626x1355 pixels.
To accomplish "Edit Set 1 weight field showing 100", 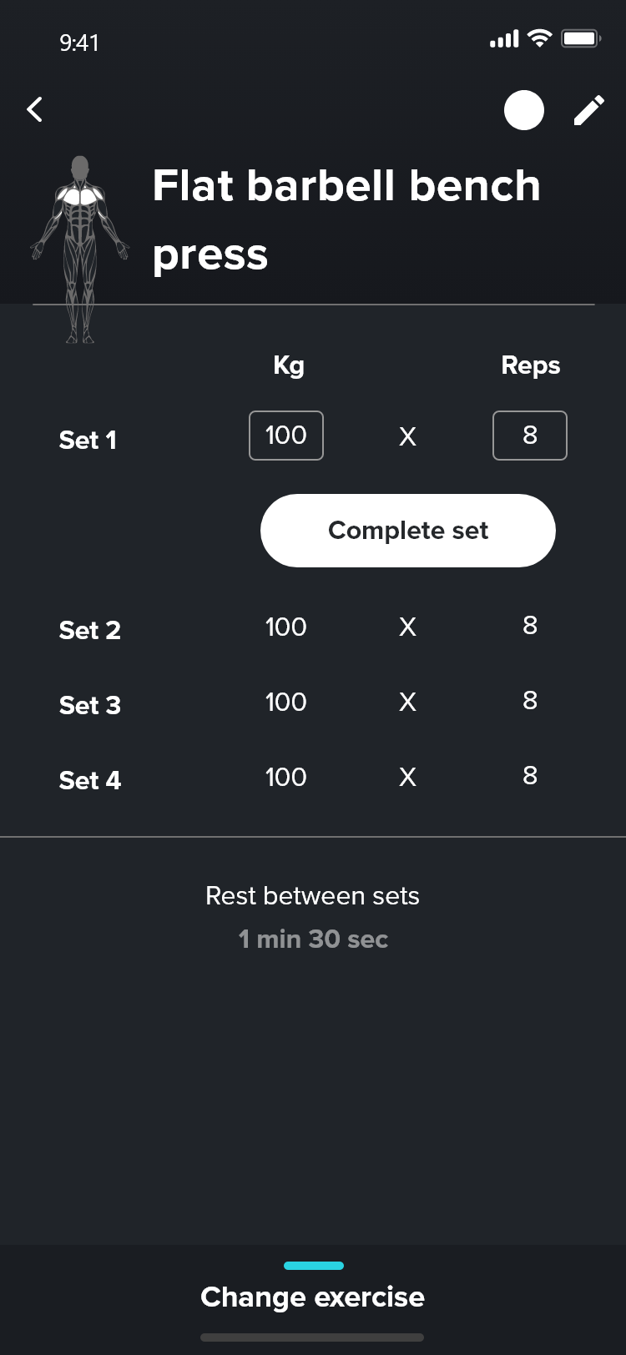I will point(286,436).
